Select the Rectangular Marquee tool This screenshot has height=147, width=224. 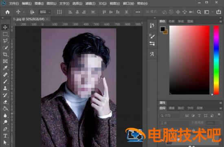click(x=5, y=34)
